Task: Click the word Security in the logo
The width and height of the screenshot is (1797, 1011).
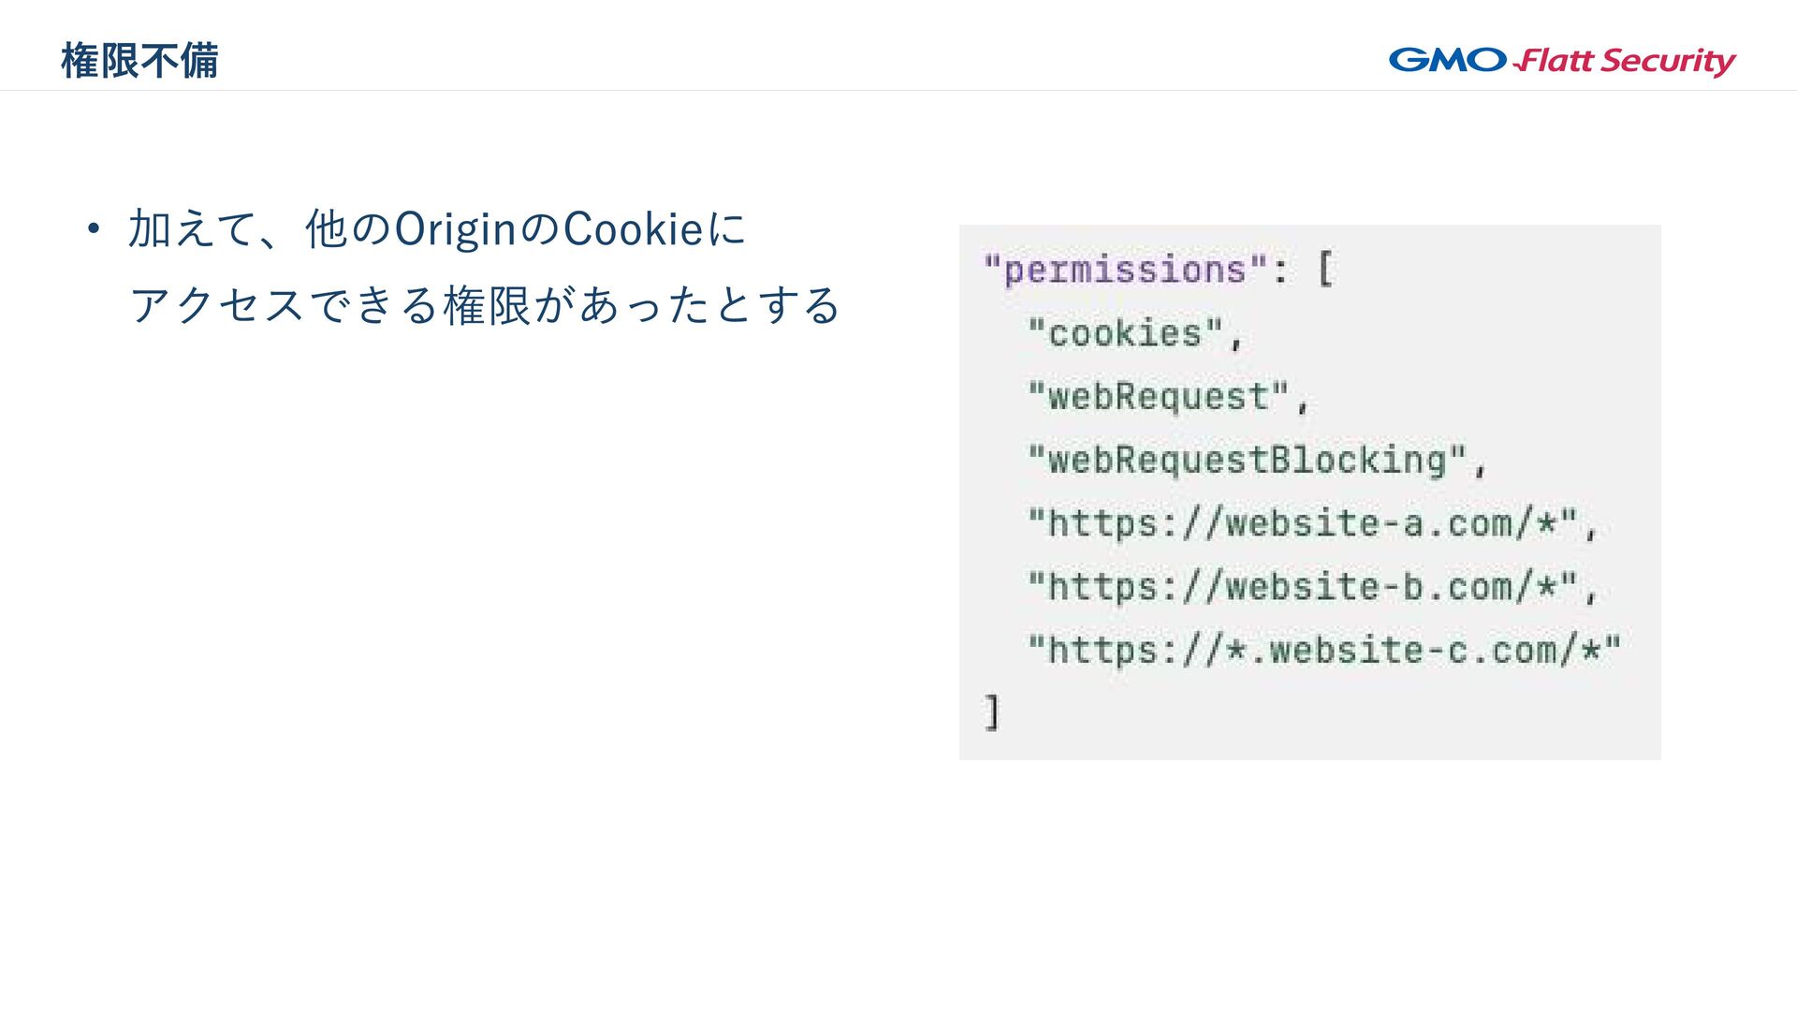Action: coord(1668,62)
